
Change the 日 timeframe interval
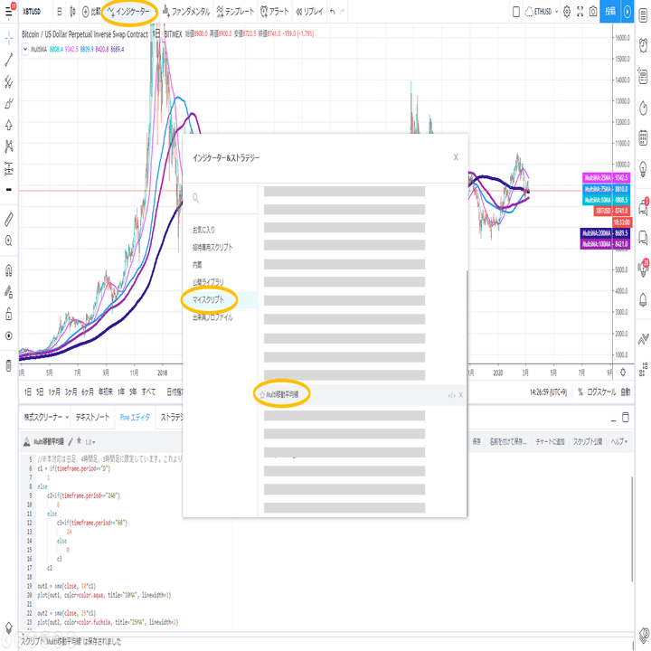click(x=60, y=12)
